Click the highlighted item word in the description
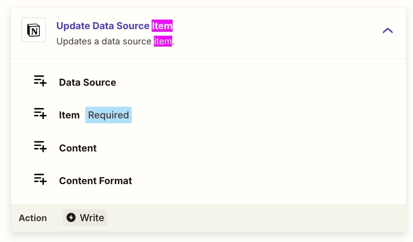 pyautogui.click(x=163, y=42)
